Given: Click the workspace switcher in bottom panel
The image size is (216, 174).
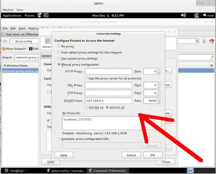Looking at the screenshot, I should pos(190,170).
